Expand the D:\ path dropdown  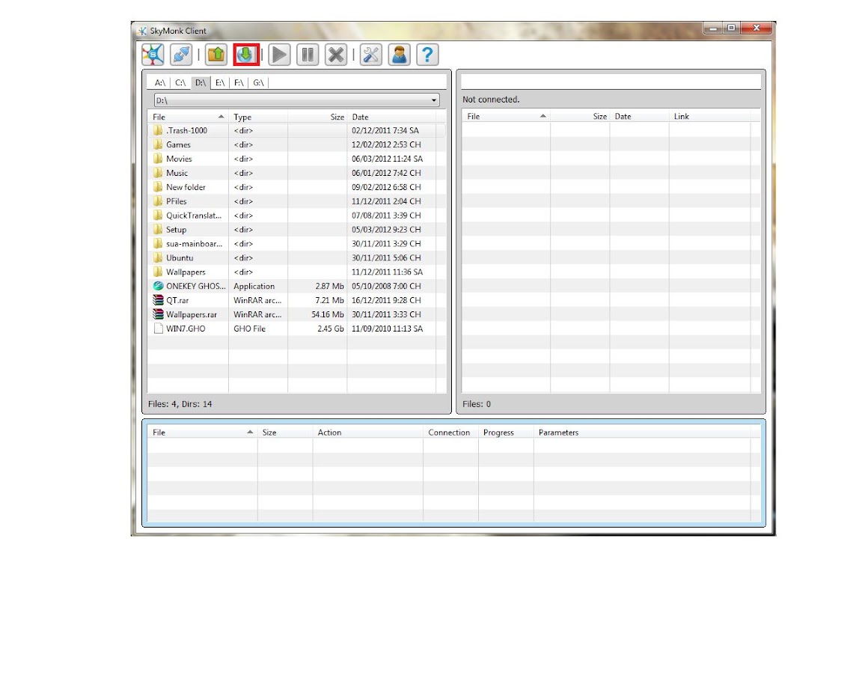pyautogui.click(x=434, y=100)
